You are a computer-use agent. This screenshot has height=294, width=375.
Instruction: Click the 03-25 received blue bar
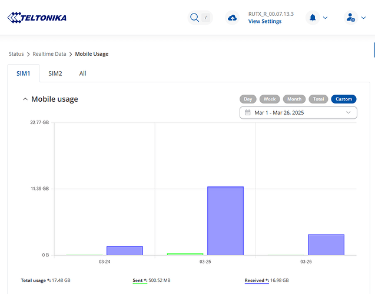tap(225, 221)
